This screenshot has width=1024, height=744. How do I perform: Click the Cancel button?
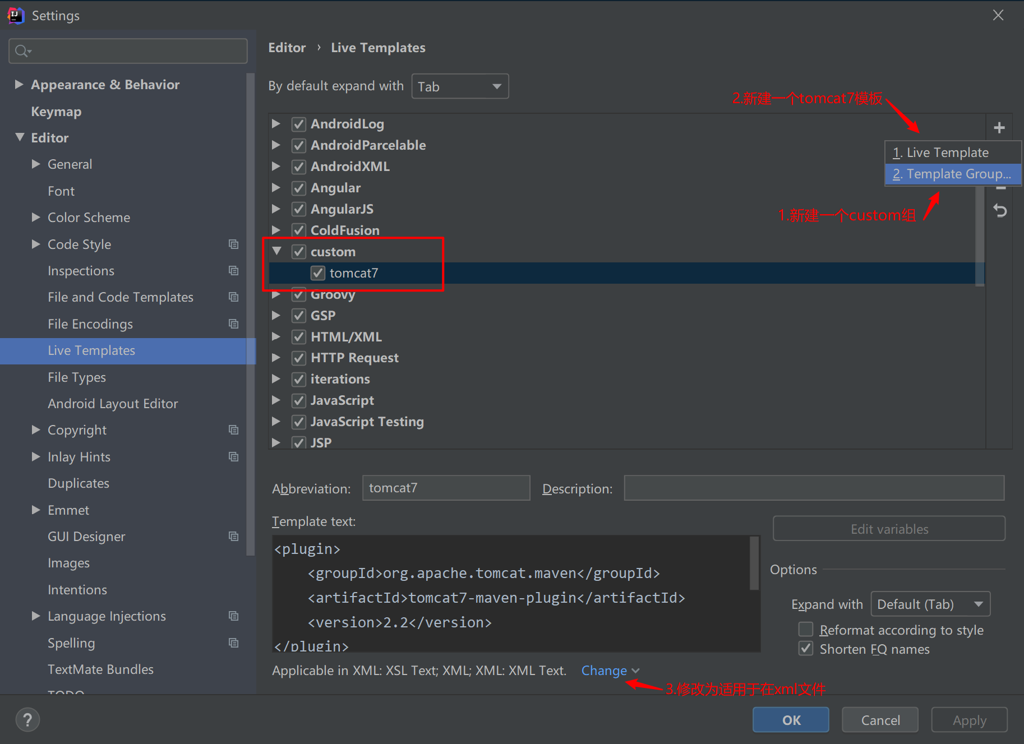880,720
